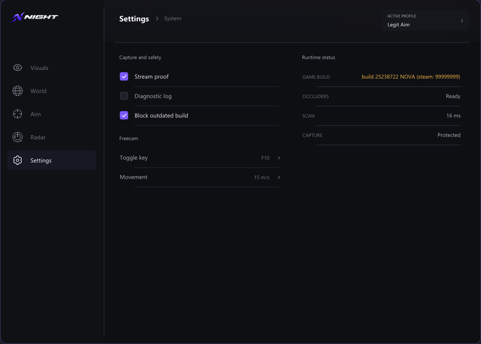Click the 15 m/s value
This screenshot has width=481, height=344.
pos(262,177)
